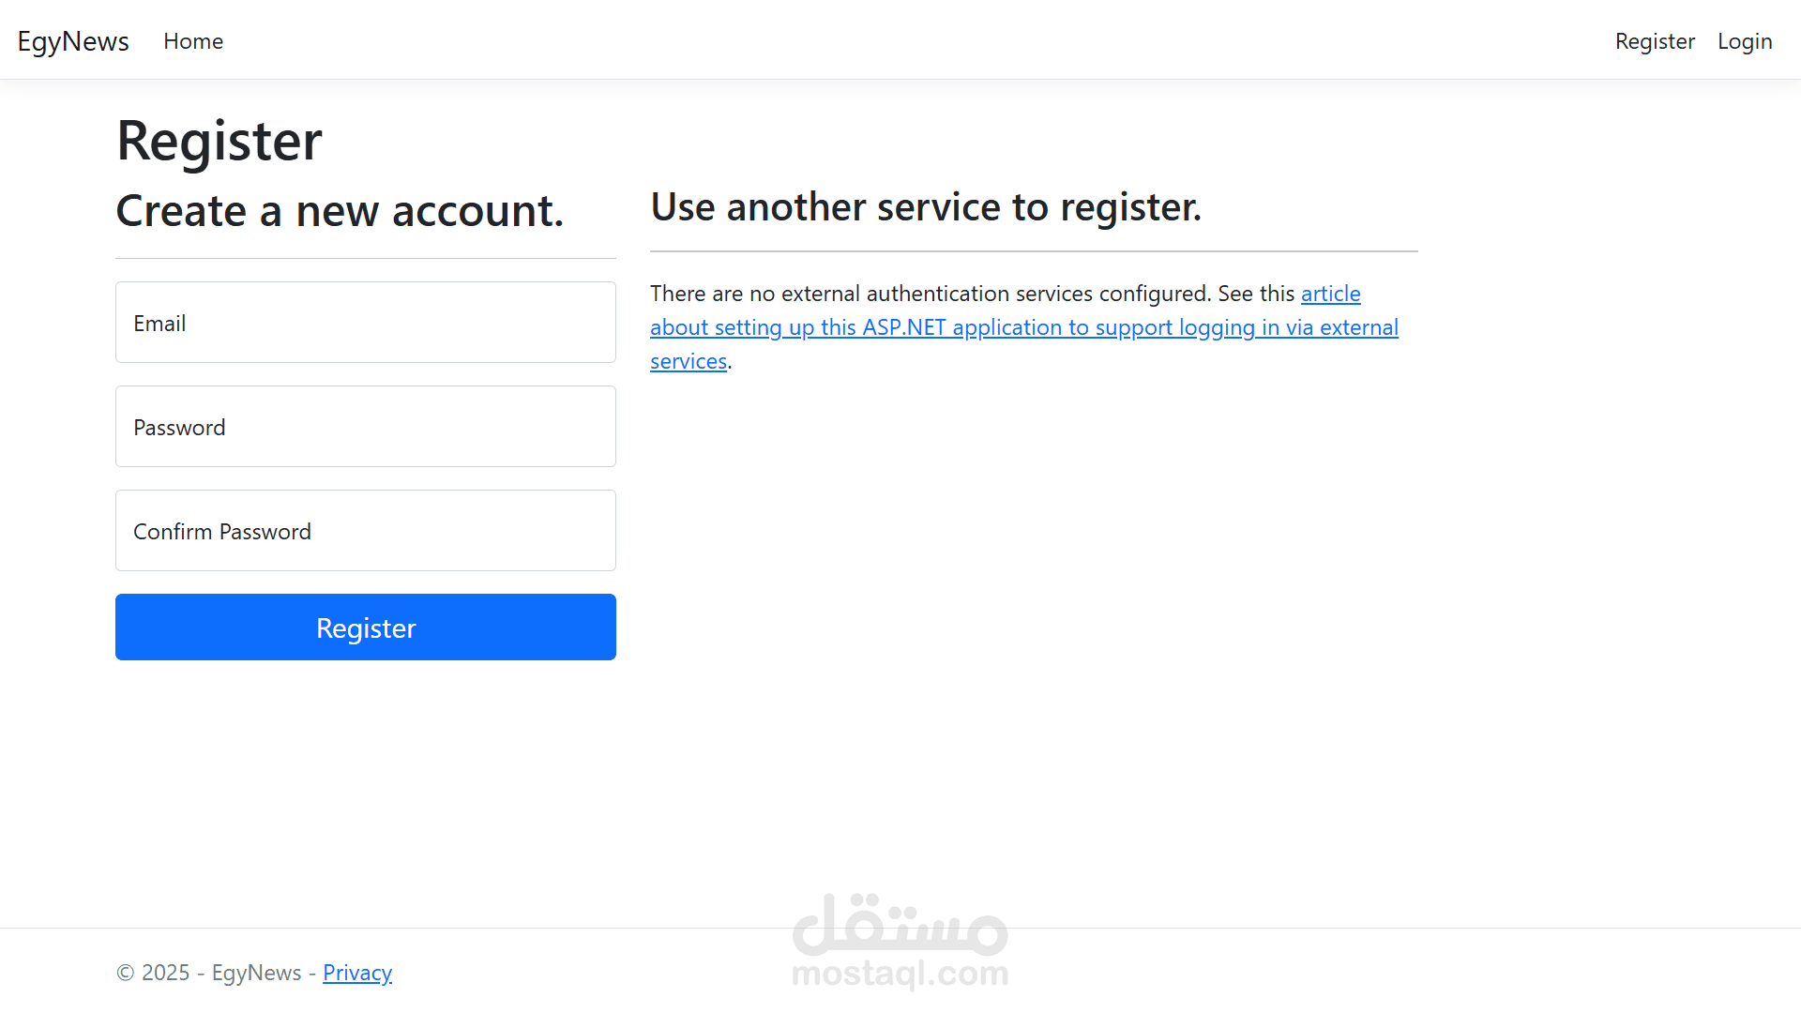The width and height of the screenshot is (1801, 1013).
Task: Click the EgyNews brand logo text
Action: pyautogui.click(x=73, y=41)
